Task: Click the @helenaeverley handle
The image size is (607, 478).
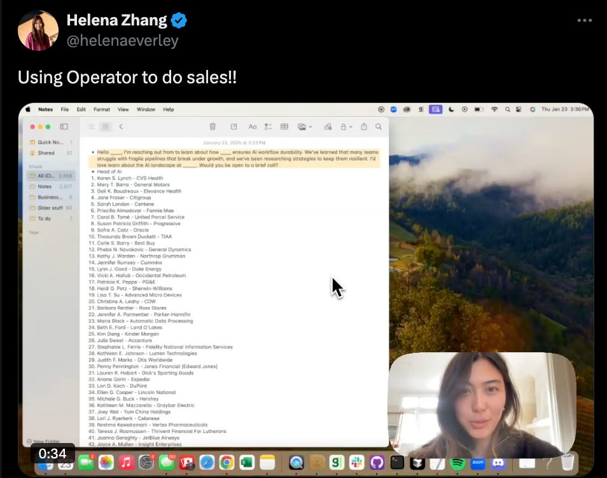Action: click(122, 40)
